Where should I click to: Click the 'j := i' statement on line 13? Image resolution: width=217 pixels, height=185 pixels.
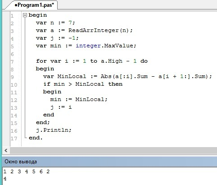pyautogui.click(x=61, y=107)
